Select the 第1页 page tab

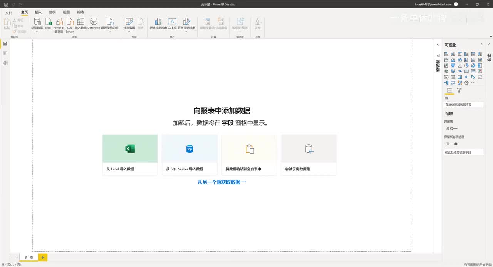[29, 257]
